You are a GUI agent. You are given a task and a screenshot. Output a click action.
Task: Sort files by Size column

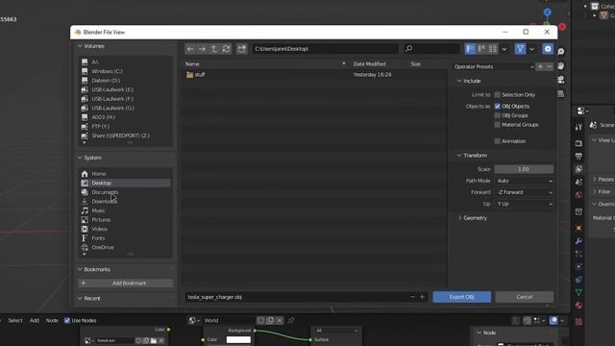(416, 64)
